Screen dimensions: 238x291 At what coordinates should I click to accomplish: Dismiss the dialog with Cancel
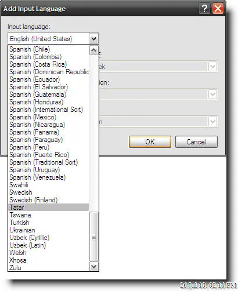[196, 142]
